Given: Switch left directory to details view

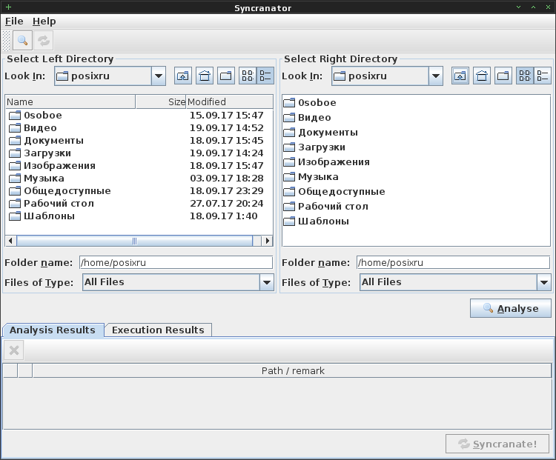Looking at the screenshot, I should (x=265, y=76).
